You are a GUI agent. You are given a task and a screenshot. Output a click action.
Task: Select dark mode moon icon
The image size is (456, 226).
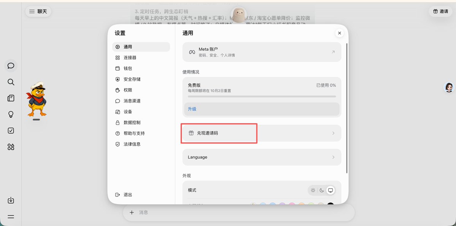[321, 190]
